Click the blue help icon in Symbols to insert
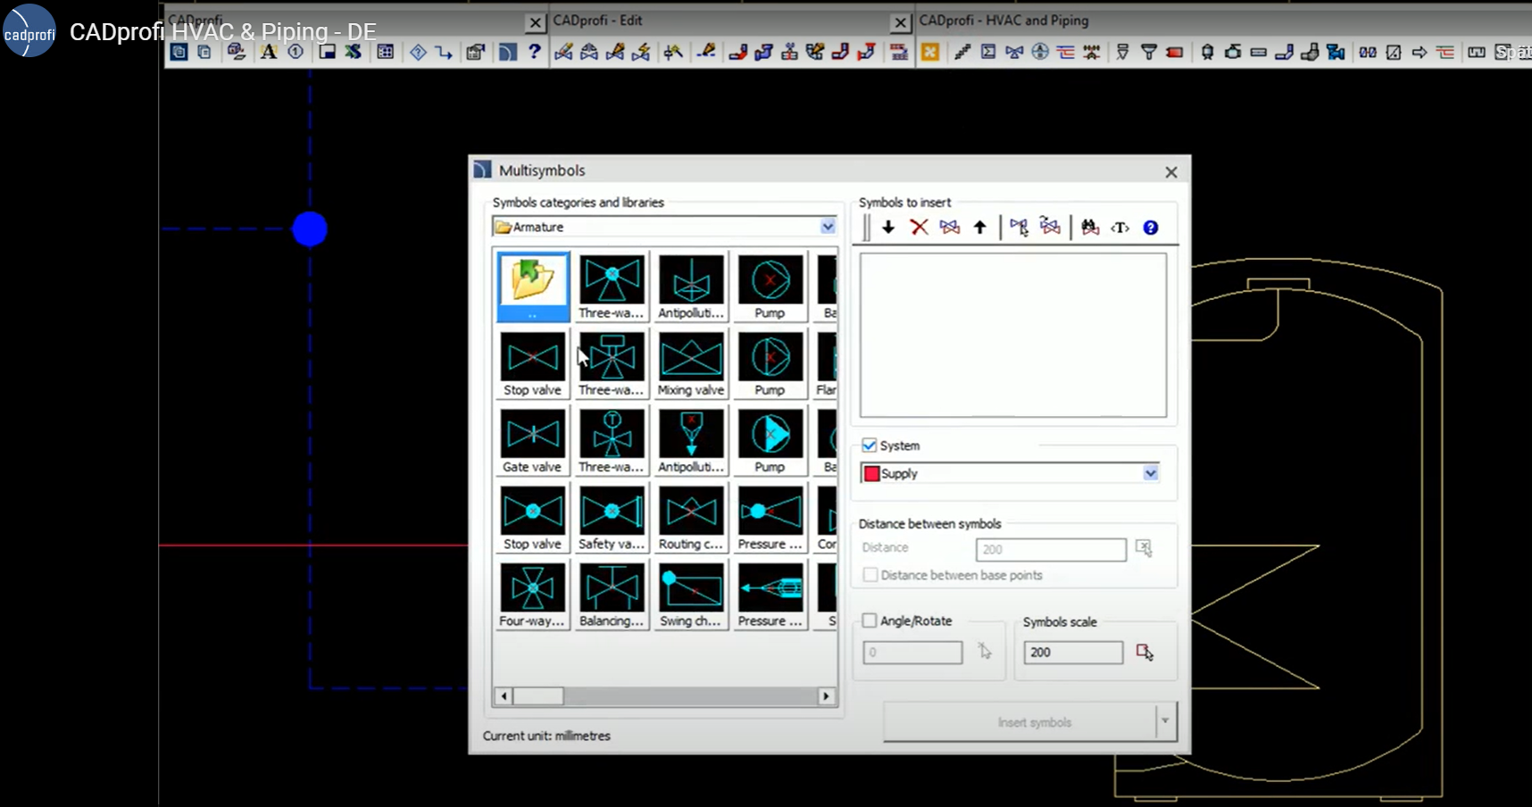 pos(1151,228)
